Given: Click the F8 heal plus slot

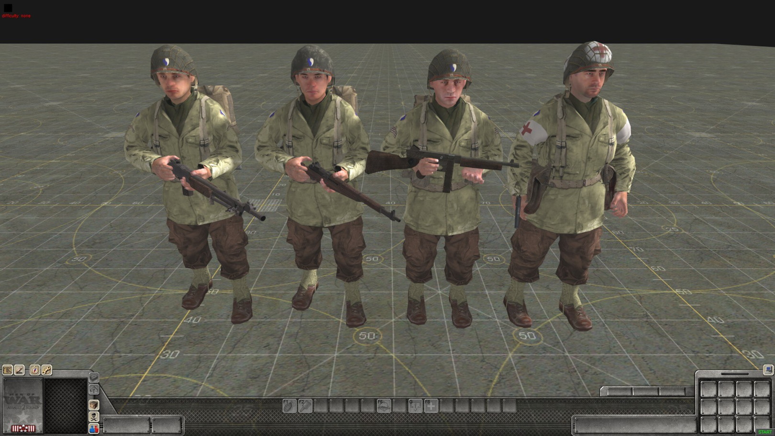Looking at the screenshot, I should [x=431, y=406].
